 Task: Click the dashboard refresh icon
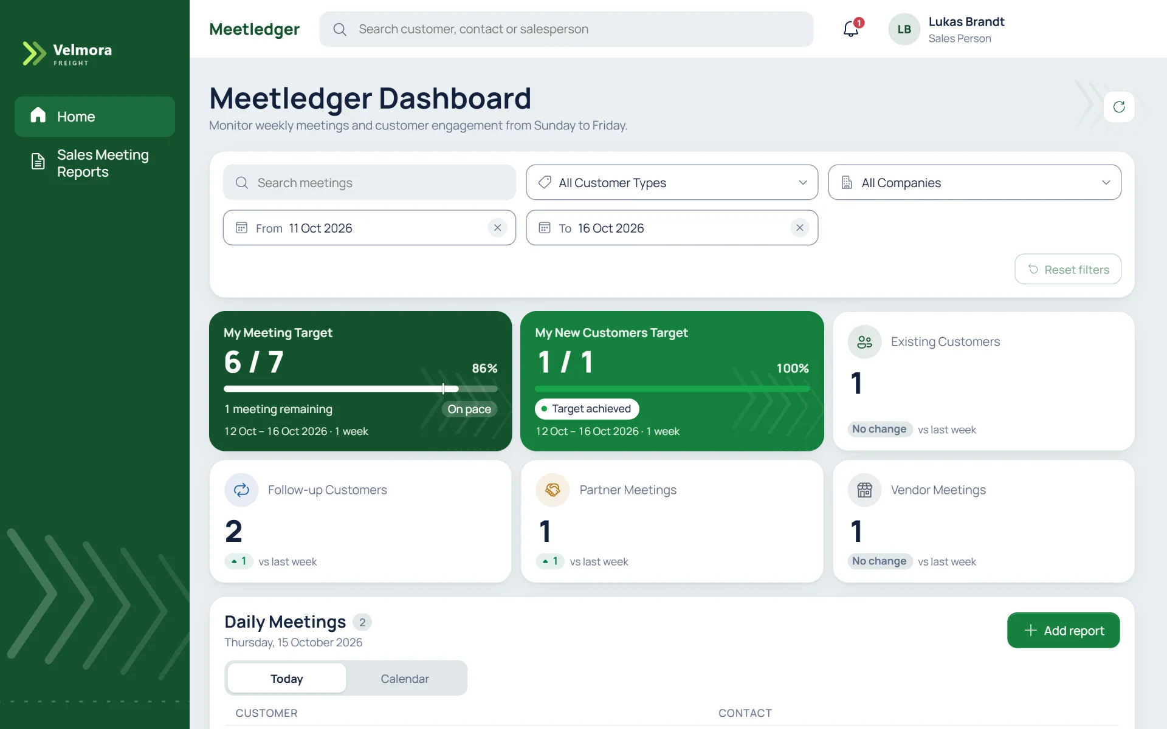tap(1119, 107)
